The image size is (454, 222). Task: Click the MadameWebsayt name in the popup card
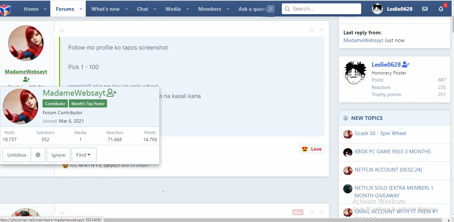pyautogui.click(x=74, y=93)
